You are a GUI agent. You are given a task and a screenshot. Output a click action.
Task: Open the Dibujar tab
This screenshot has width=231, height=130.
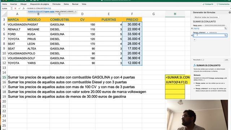(x=23, y=4)
